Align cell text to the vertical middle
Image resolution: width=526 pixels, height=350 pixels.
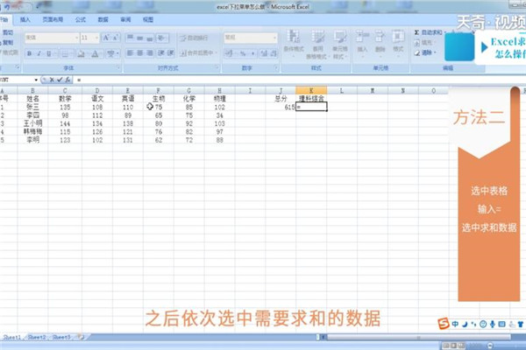click(140, 38)
